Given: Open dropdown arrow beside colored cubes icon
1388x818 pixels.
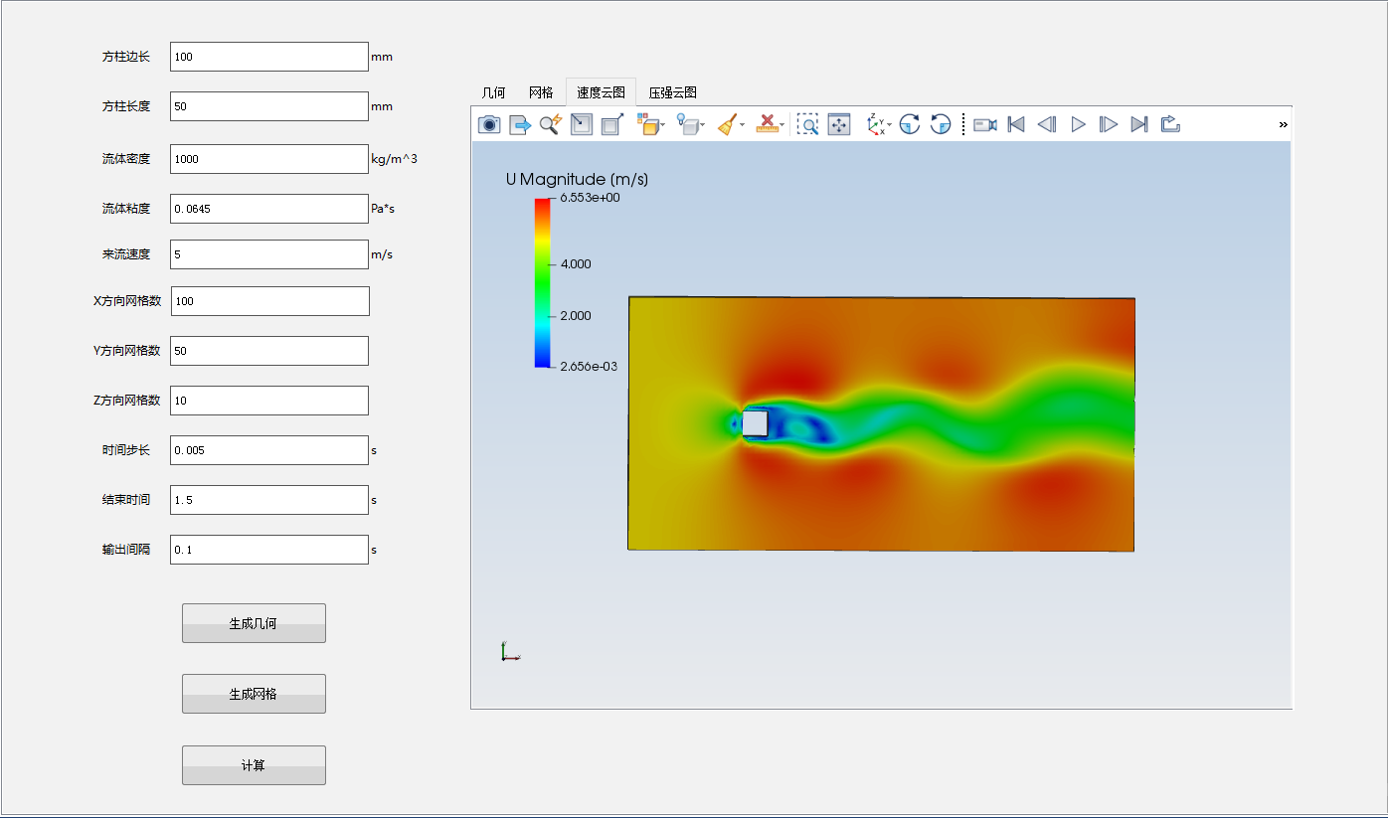Looking at the screenshot, I should click(663, 125).
